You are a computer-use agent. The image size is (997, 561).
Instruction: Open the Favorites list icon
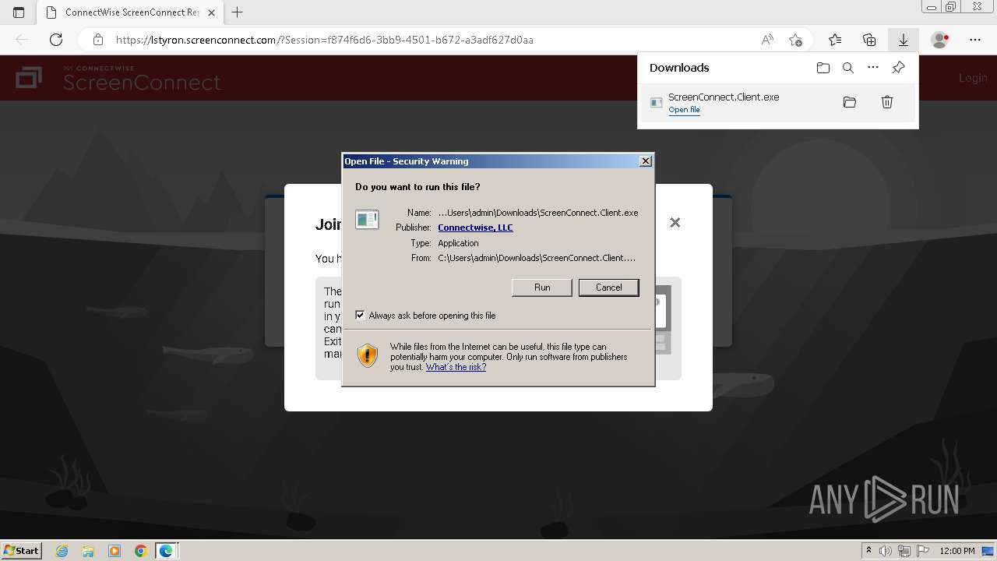(835, 40)
